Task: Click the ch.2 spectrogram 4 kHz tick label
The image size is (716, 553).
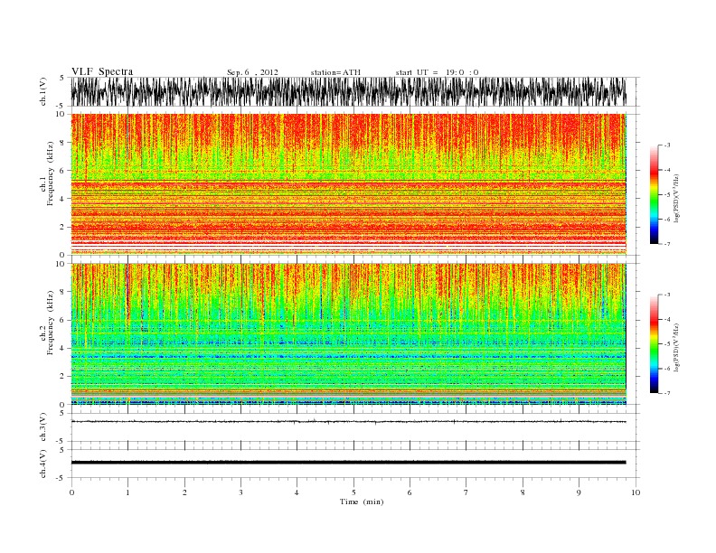Action: click(x=62, y=348)
